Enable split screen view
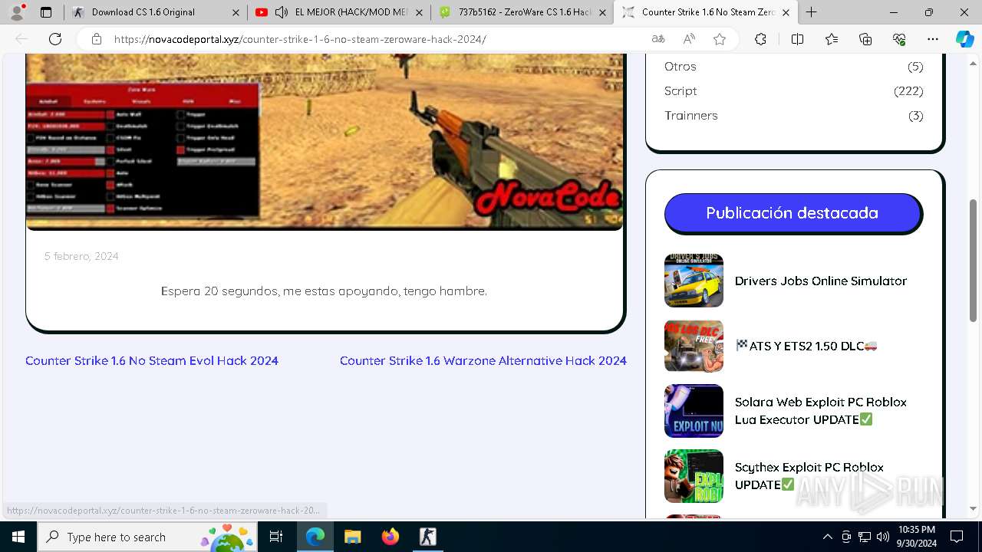Viewport: 982px width, 552px height. click(x=797, y=39)
